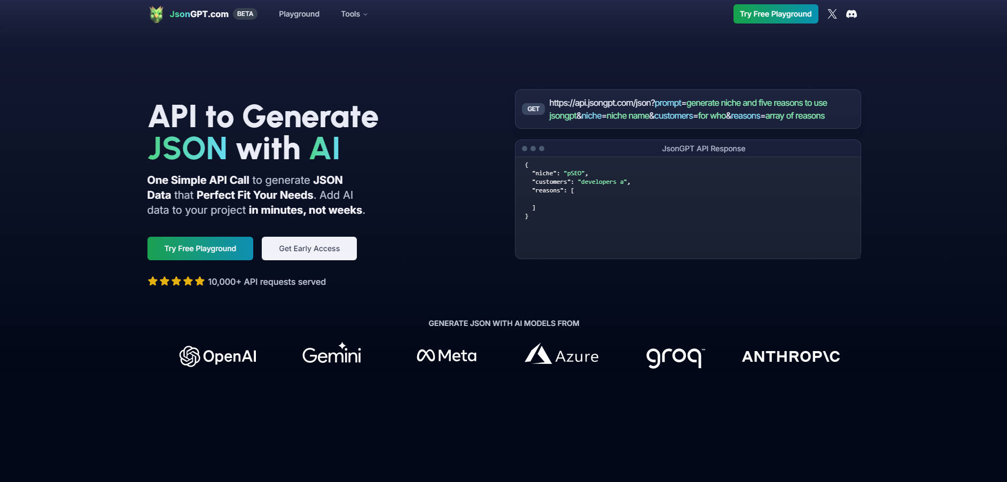Select the API request URL text
The image size is (1007, 482).
pyautogui.click(x=688, y=109)
